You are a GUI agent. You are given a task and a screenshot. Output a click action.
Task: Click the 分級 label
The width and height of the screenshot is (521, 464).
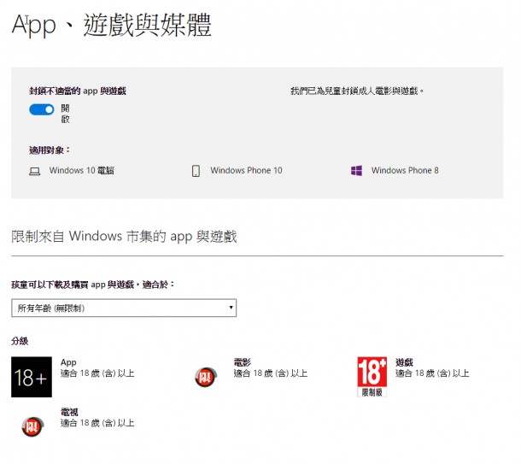[x=20, y=341]
